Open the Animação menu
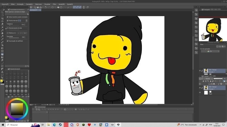 [20, 4]
